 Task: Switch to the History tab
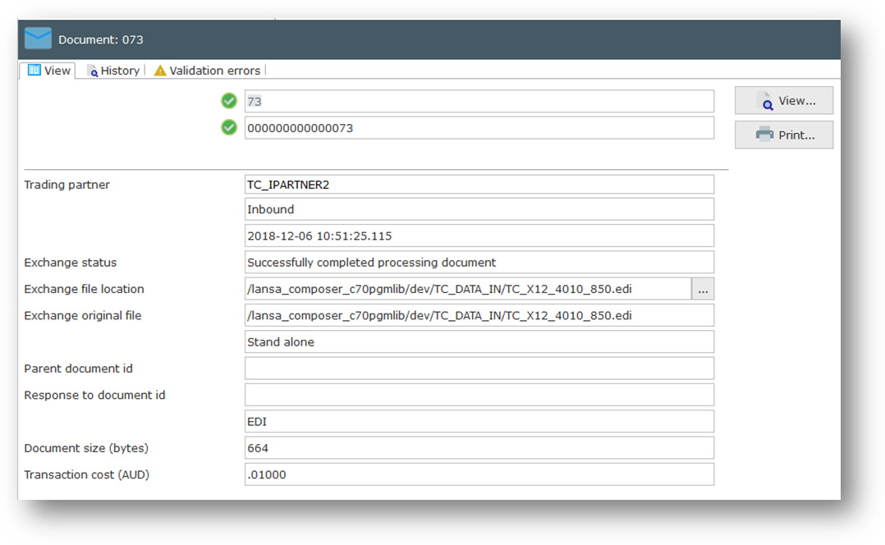coord(113,71)
